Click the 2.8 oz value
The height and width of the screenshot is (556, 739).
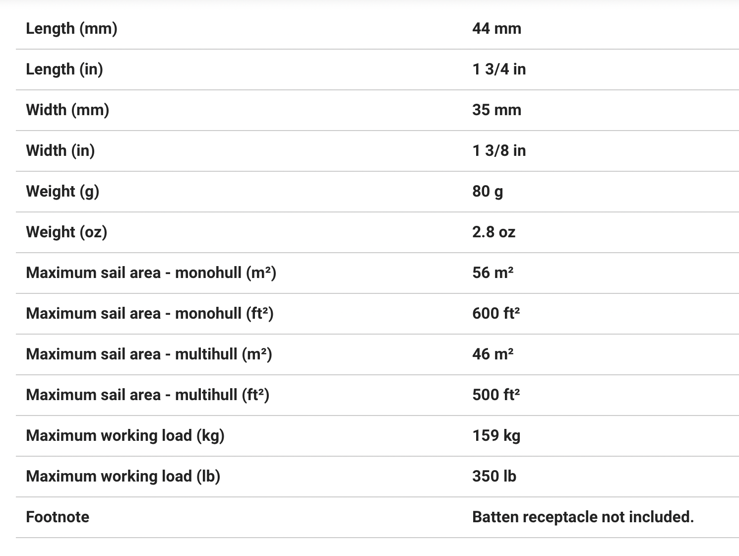pos(493,232)
